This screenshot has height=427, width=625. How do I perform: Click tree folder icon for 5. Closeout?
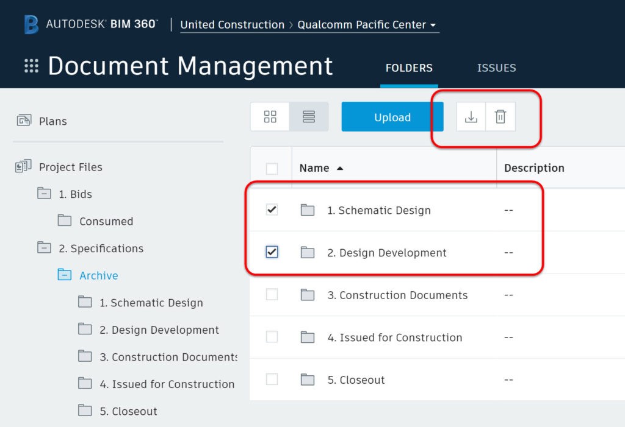85,411
